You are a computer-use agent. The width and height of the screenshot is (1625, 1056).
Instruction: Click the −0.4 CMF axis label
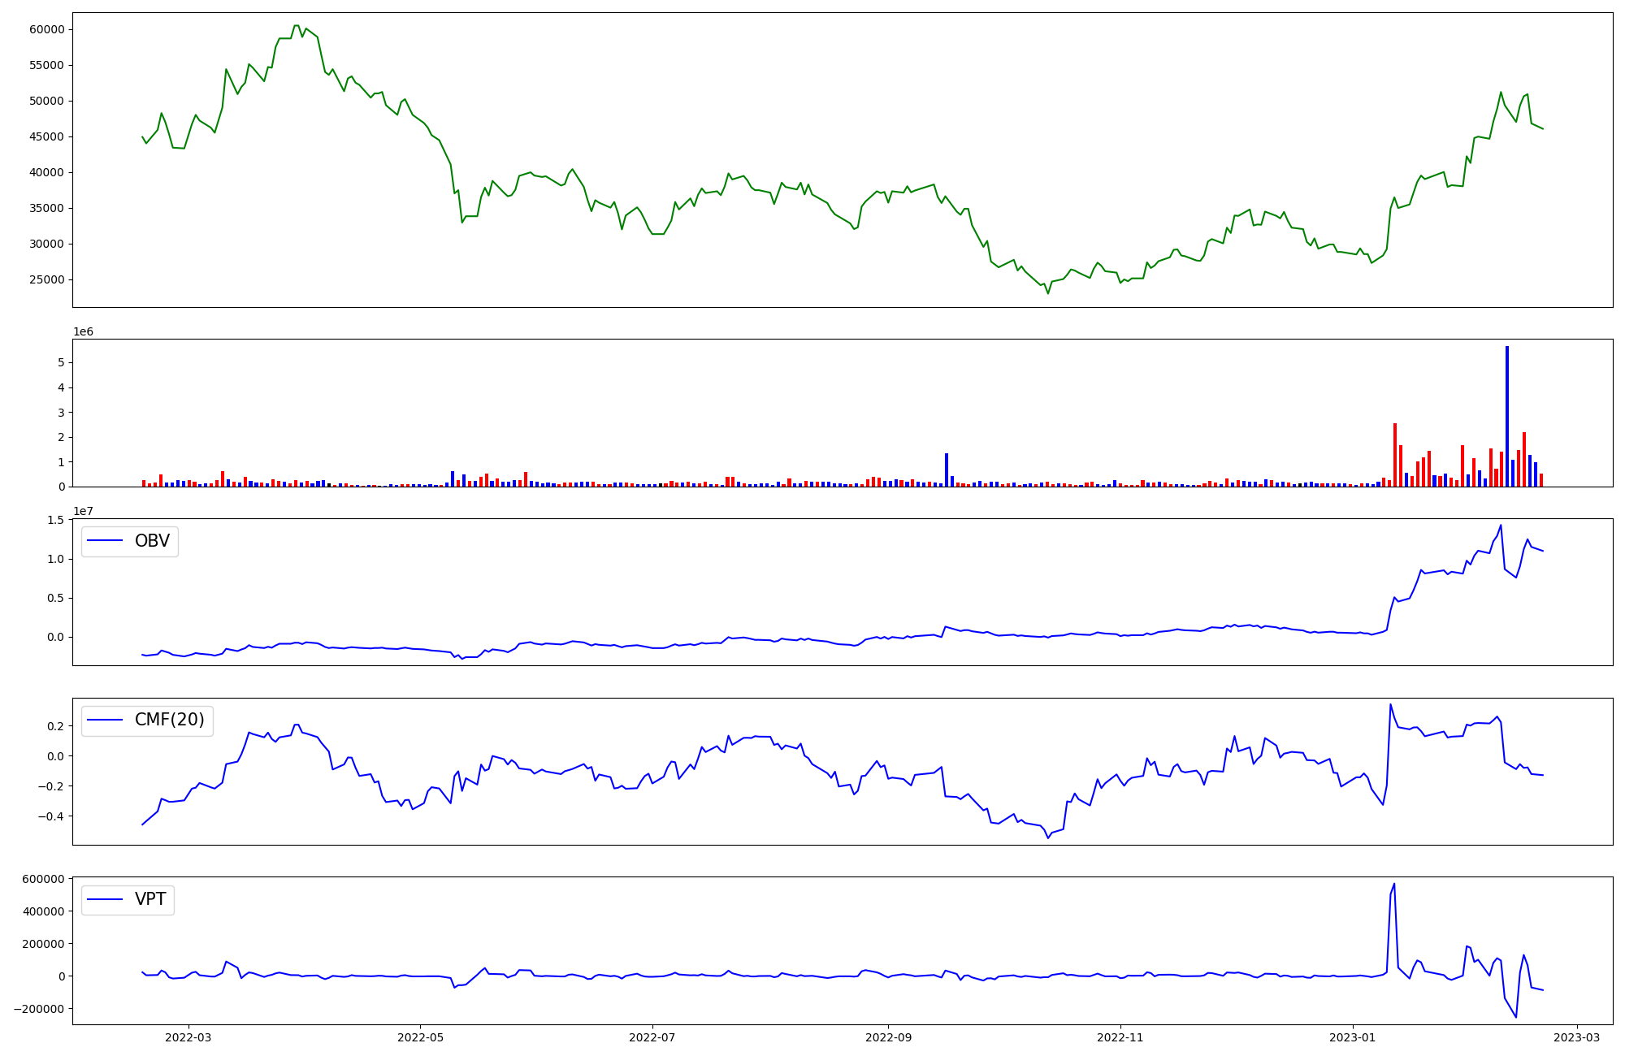click(x=50, y=816)
